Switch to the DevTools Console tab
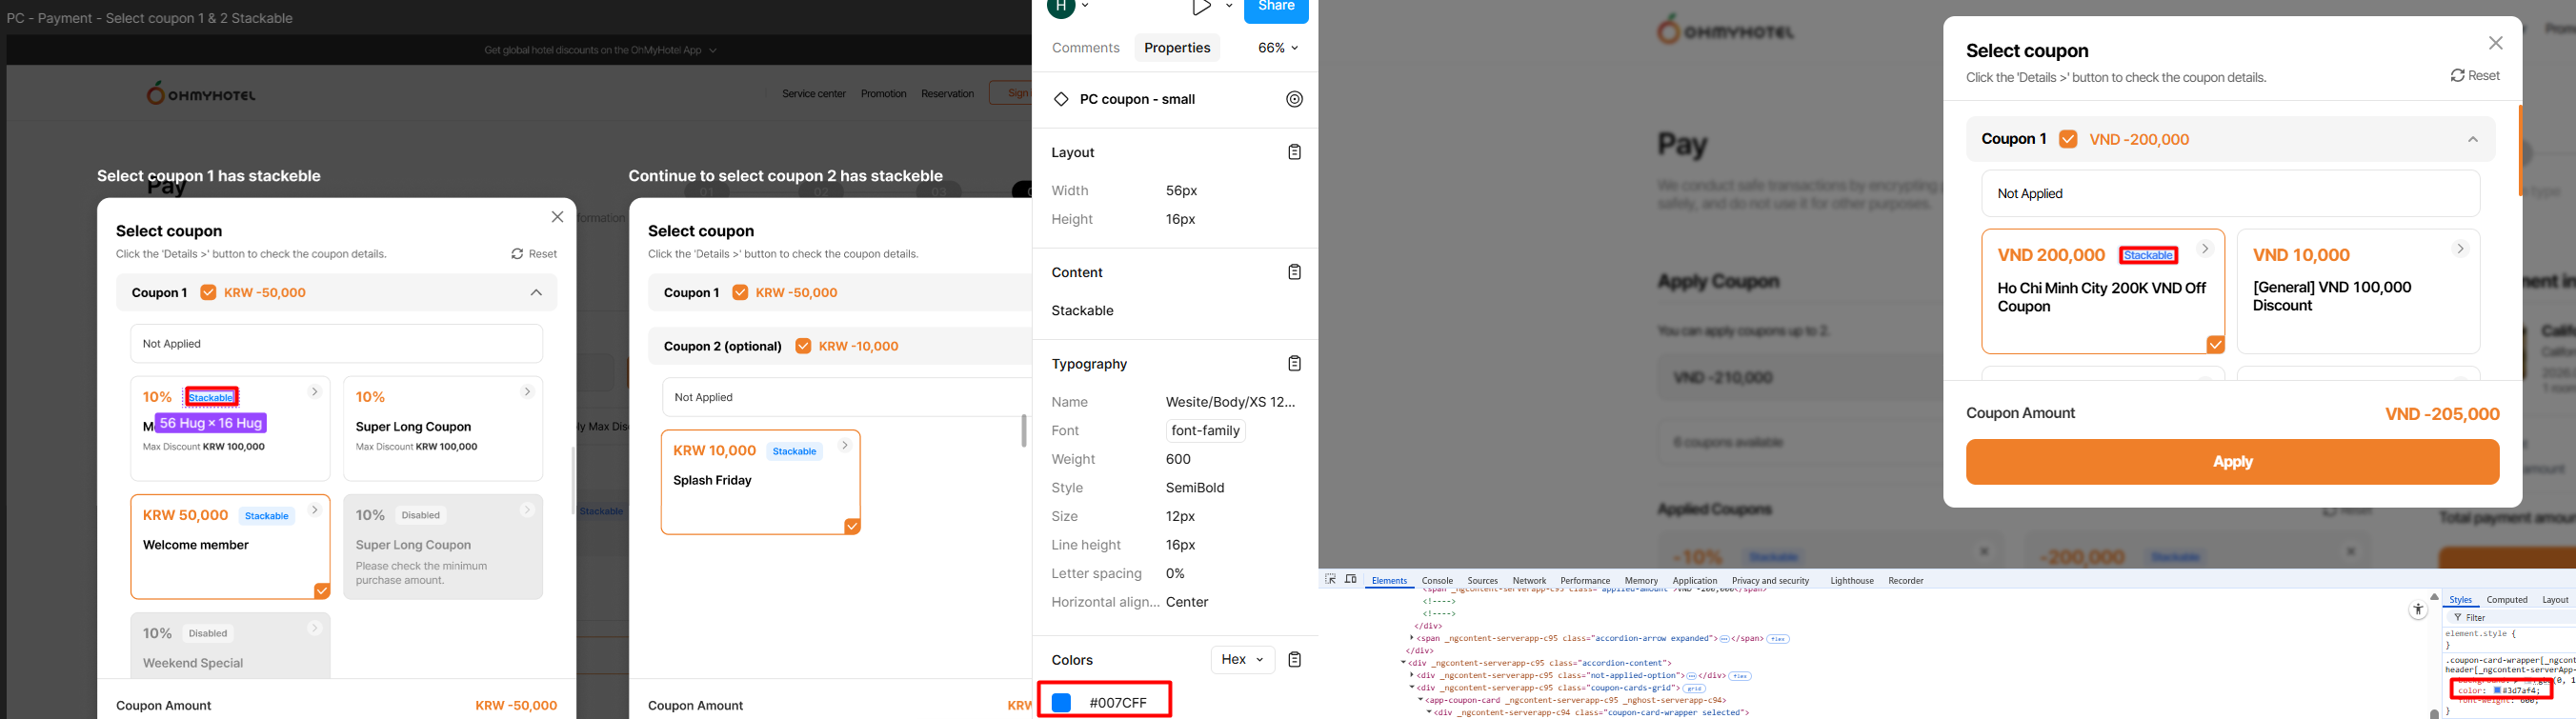The width and height of the screenshot is (2576, 719). pyautogui.click(x=1437, y=581)
